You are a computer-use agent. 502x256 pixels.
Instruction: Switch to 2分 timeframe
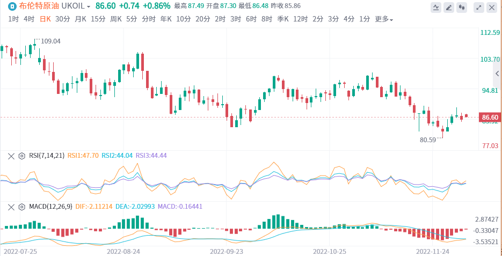tap(318, 19)
